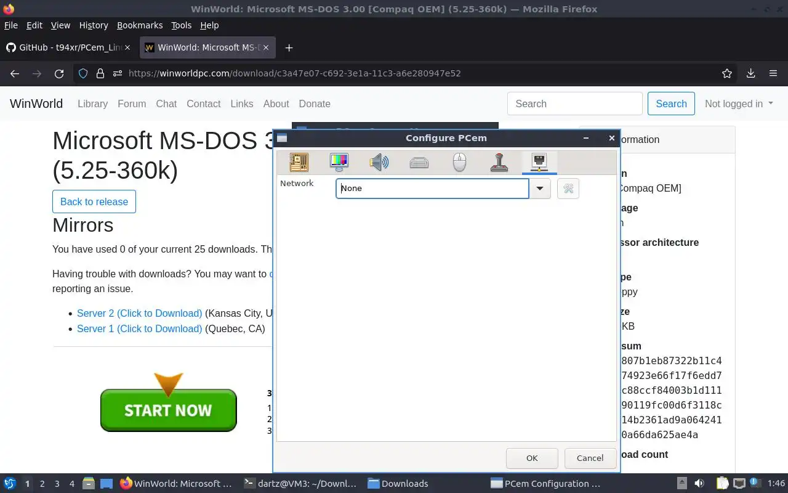Open Firefox View menu
The height and width of the screenshot is (493, 788).
60,25
